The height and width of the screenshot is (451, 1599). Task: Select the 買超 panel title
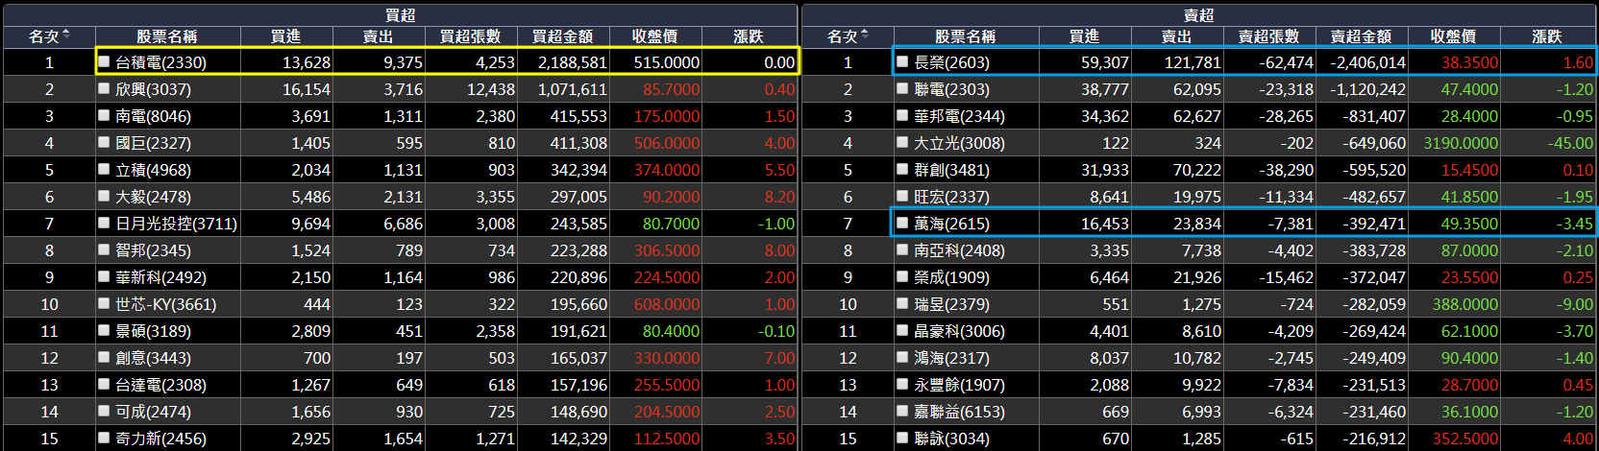pyautogui.click(x=401, y=15)
